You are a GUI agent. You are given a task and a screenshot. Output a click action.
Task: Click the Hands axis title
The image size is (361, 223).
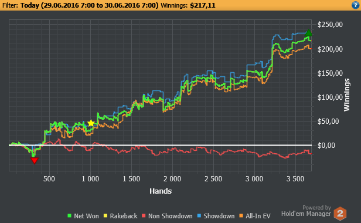pos(161,191)
